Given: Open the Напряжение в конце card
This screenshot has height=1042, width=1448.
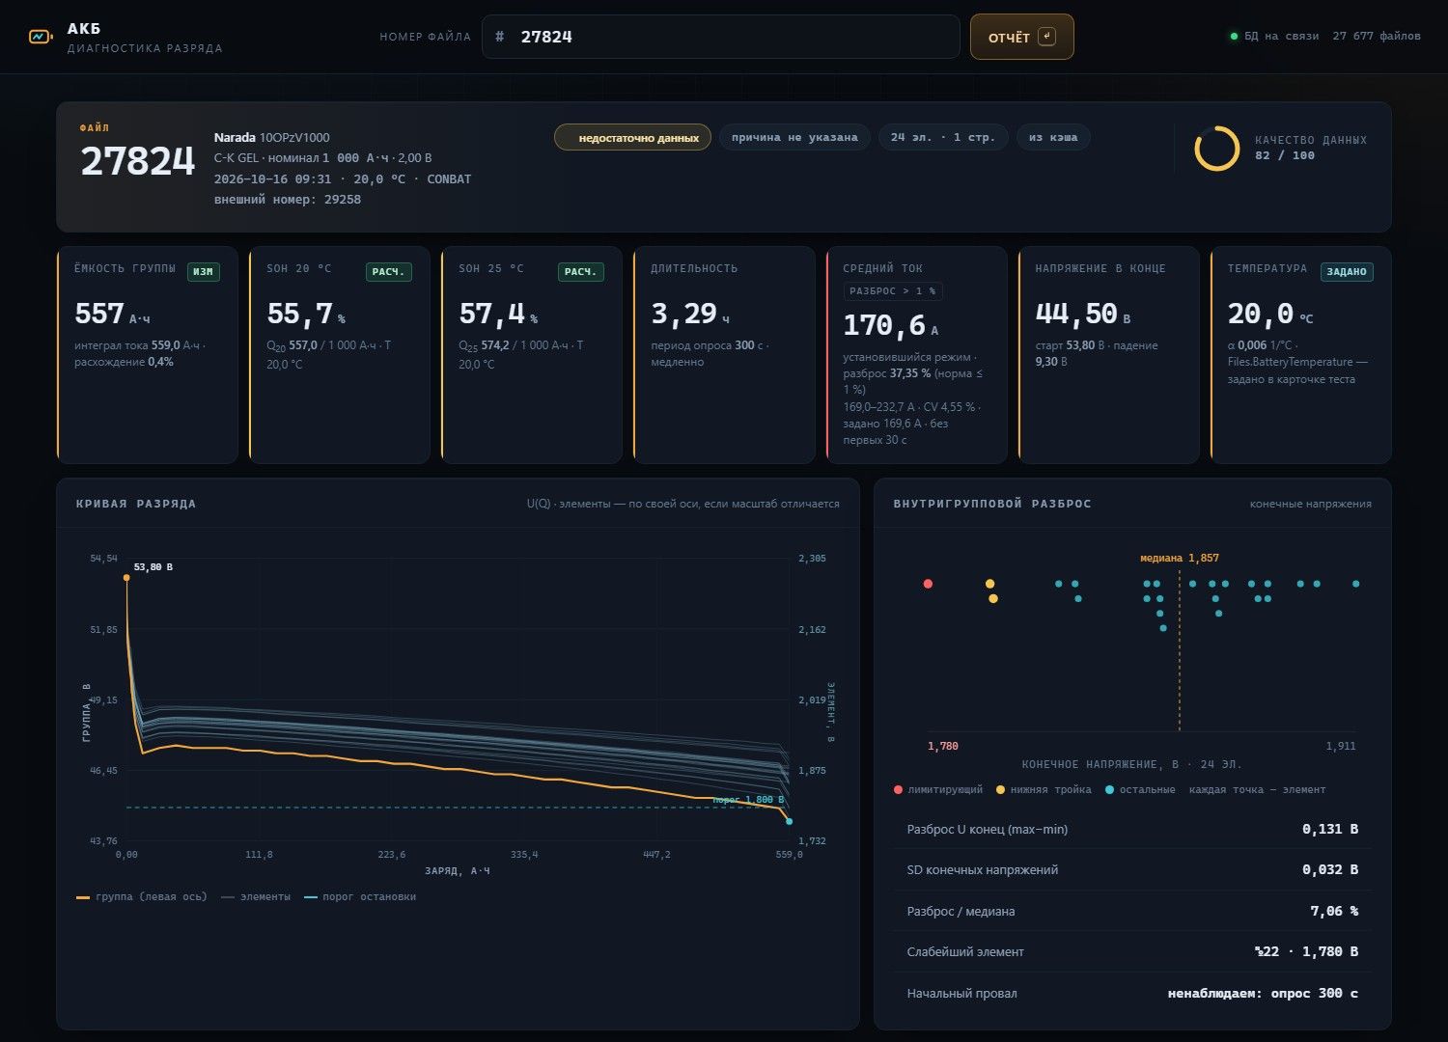Looking at the screenshot, I should (1108, 355).
